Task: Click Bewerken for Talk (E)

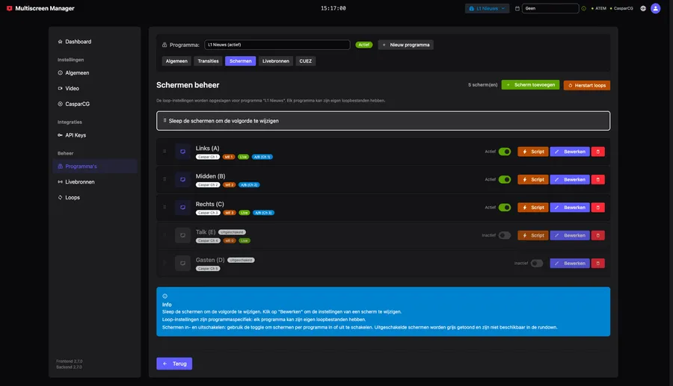Action: [570, 235]
